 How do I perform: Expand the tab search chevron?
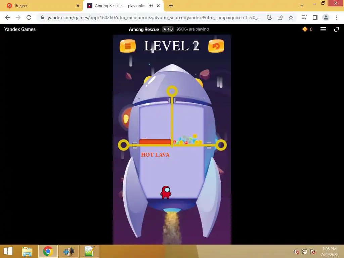(302, 6)
